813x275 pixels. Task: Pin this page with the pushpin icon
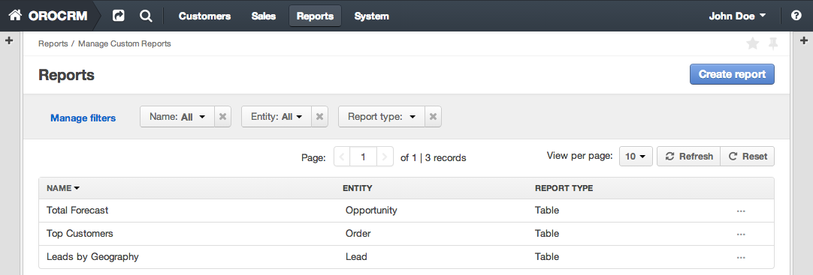(x=773, y=44)
